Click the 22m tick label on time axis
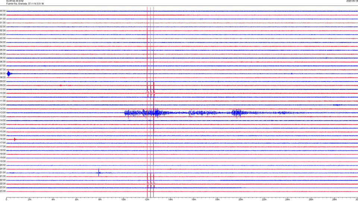The width and height of the screenshot is (358, 201). 264,200
